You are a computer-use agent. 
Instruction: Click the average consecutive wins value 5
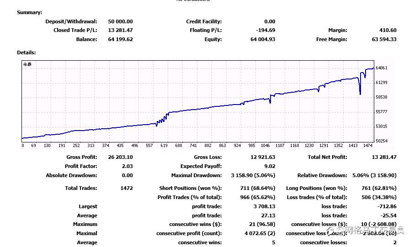pyautogui.click(x=273, y=242)
